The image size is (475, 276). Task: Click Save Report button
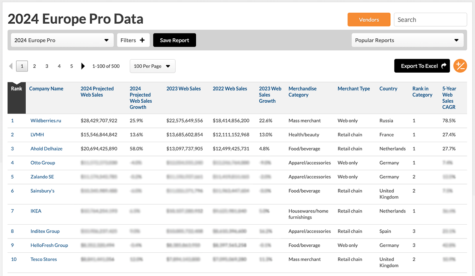[x=175, y=40]
